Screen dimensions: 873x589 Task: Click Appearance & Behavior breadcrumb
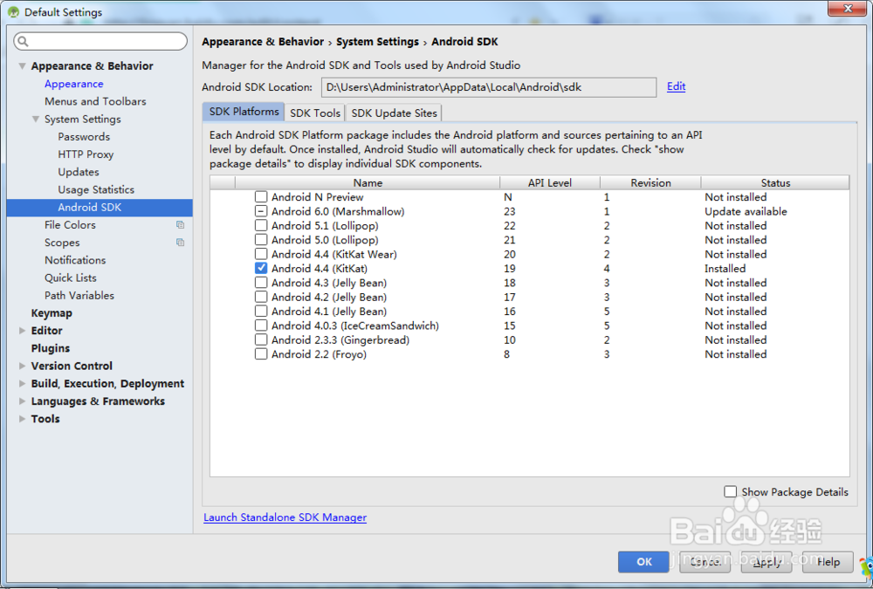click(x=263, y=42)
